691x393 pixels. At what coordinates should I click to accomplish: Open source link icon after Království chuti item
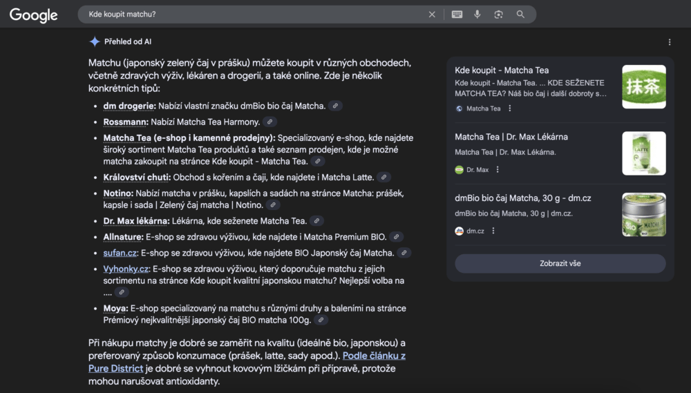[x=384, y=177]
